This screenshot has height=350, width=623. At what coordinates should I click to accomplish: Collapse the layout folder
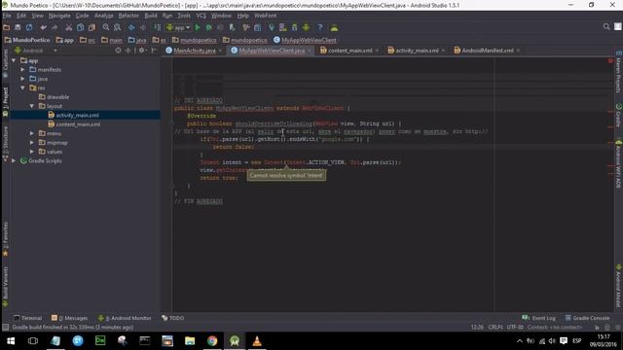click(32, 106)
